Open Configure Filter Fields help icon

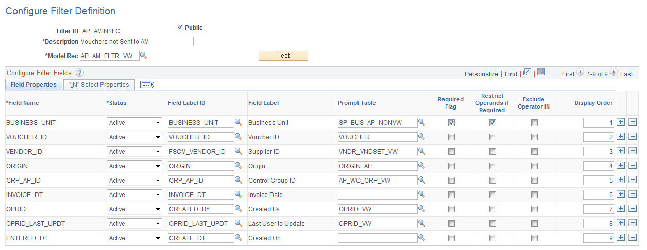point(80,73)
